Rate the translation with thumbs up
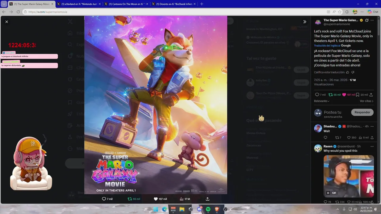The image size is (381, 214). click(x=348, y=72)
